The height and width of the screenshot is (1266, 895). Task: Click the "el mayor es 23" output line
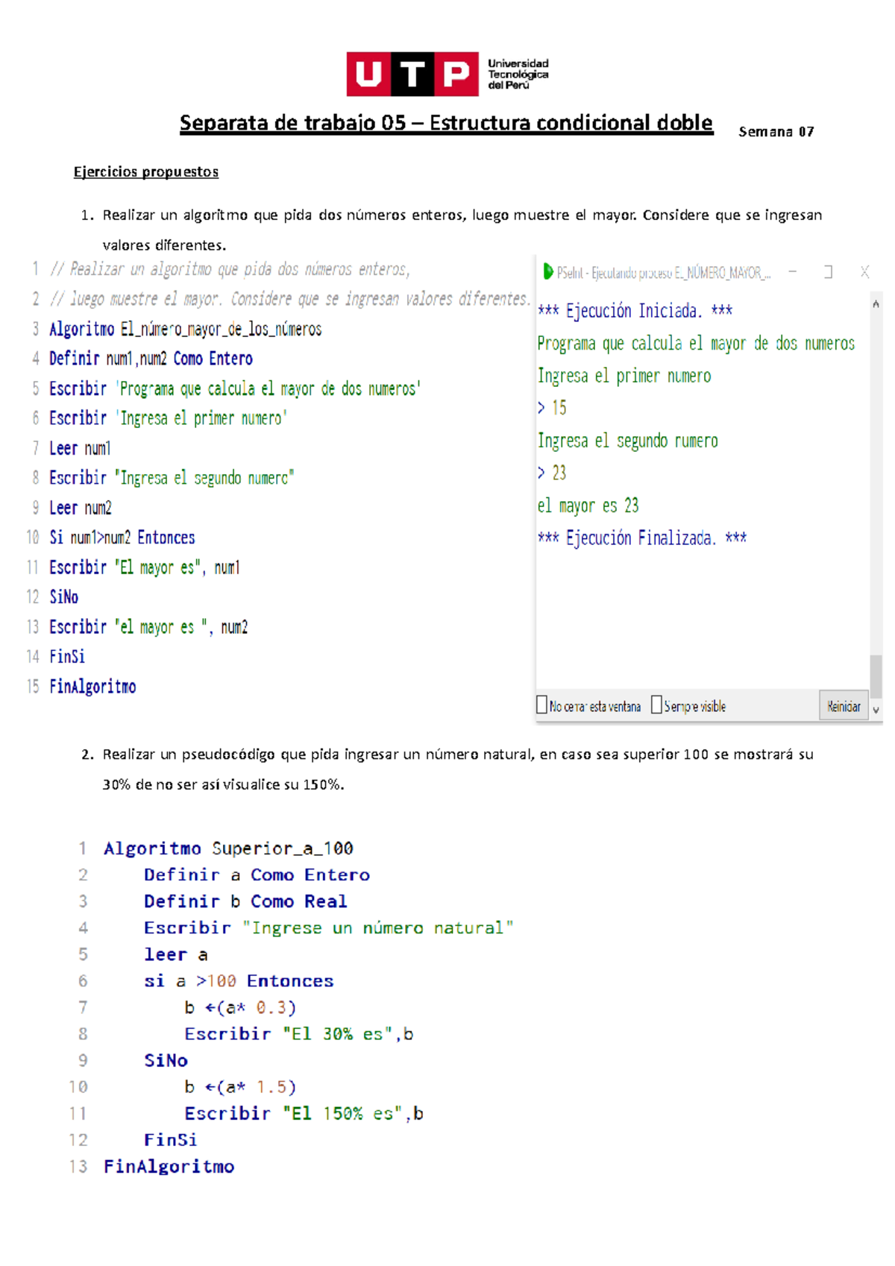point(588,506)
